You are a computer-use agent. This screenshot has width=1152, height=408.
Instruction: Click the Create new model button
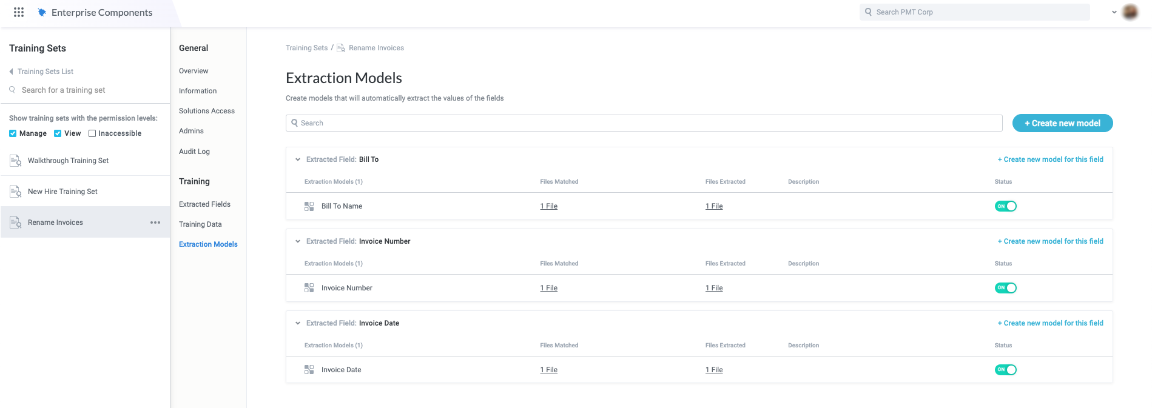coord(1062,123)
